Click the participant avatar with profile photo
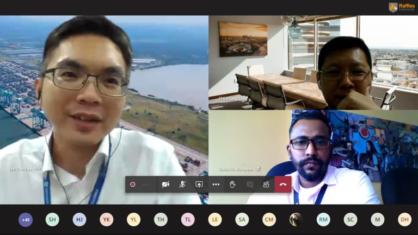The width and height of the screenshot is (418, 235). (296, 219)
